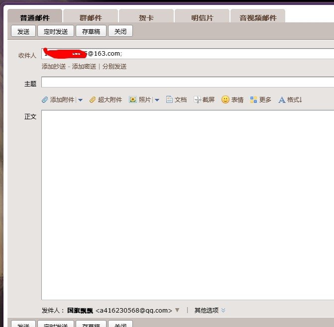The width and height of the screenshot is (334, 327).
Task: Click the 文档 document icon
Action: coord(169,99)
